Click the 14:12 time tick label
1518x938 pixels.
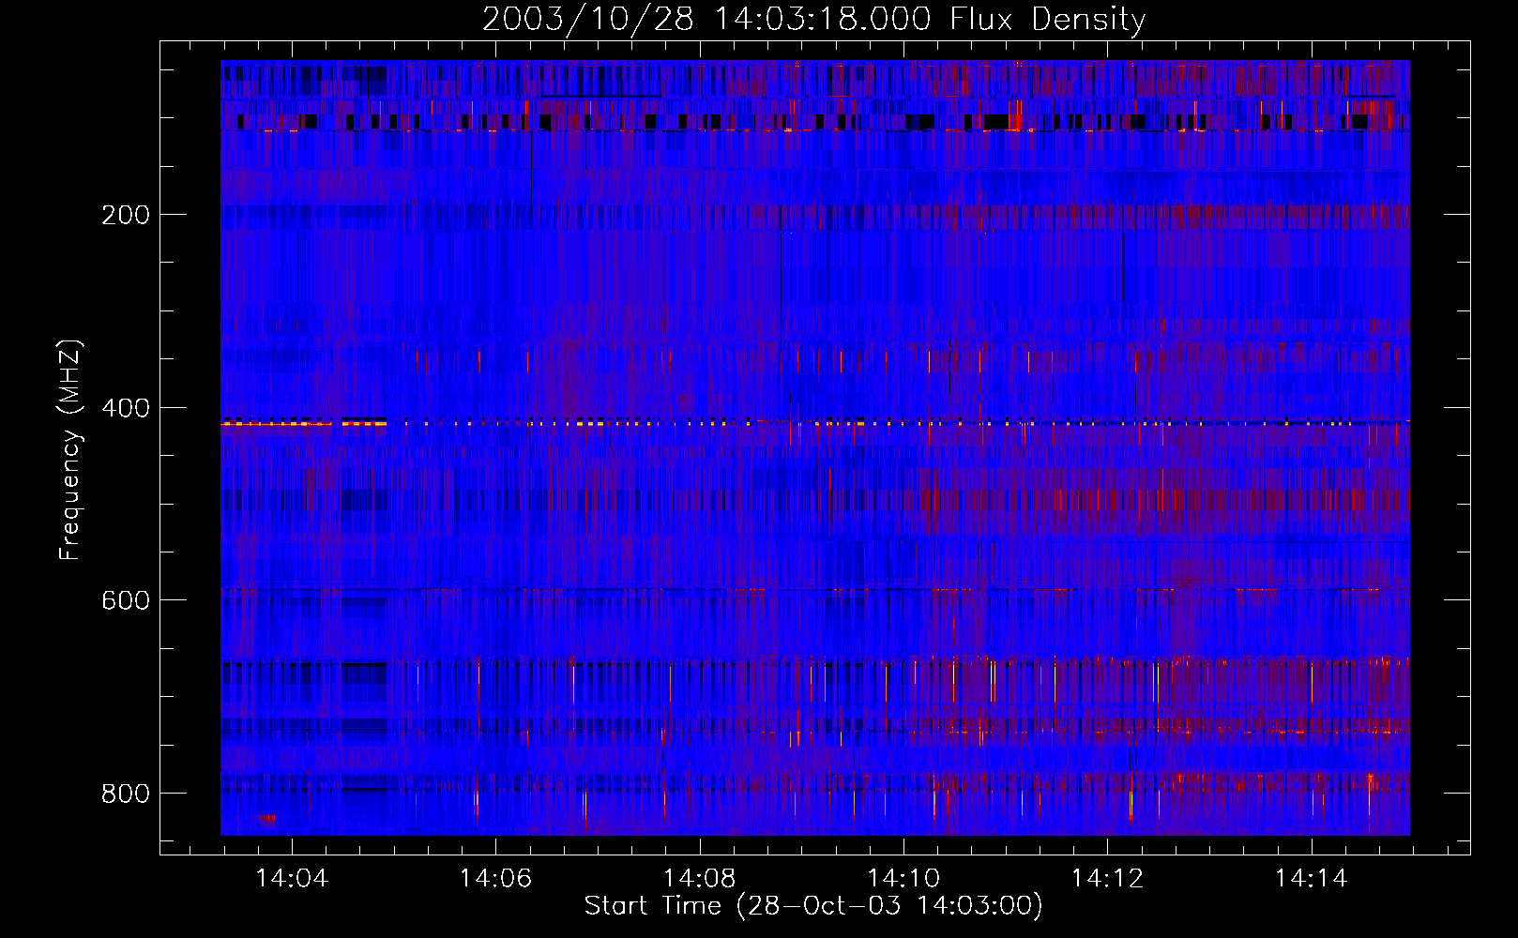tap(1107, 878)
